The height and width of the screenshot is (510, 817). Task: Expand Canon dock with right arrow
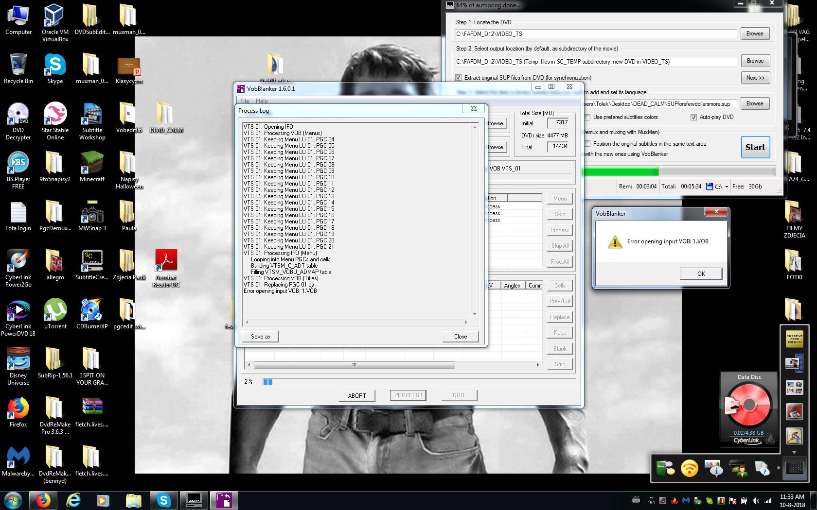[779, 468]
